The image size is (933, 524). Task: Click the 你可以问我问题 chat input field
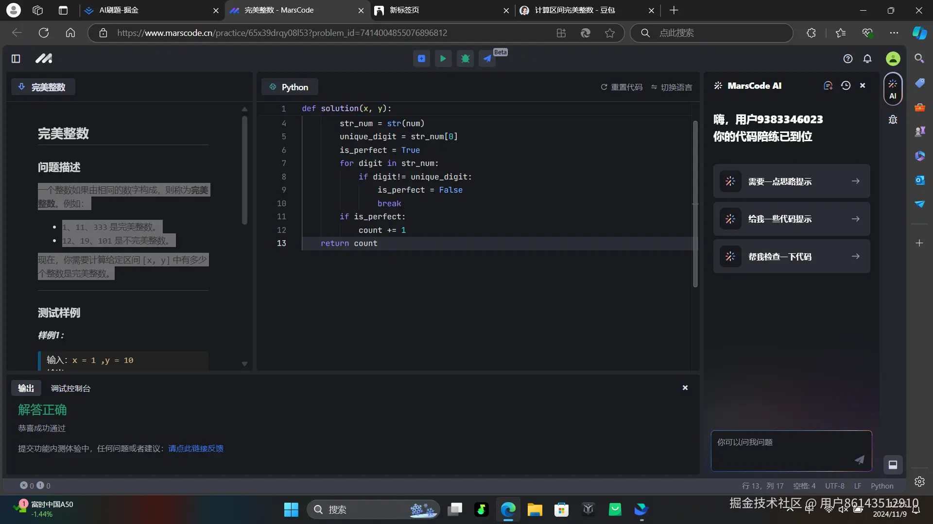(782, 450)
